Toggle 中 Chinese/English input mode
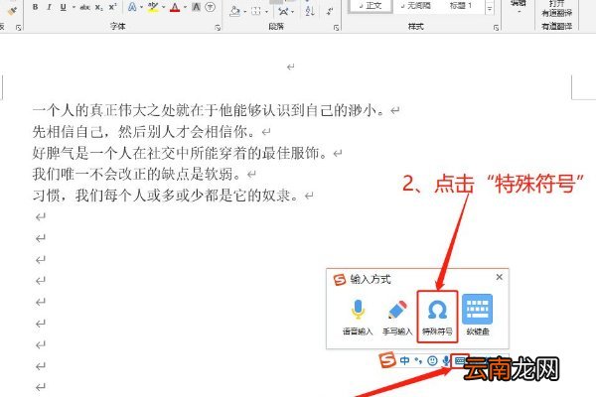The width and height of the screenshot is (596, 397). pos(405,360)
